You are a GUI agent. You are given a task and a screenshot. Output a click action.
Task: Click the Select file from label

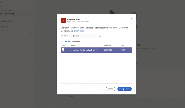[66, 36]
